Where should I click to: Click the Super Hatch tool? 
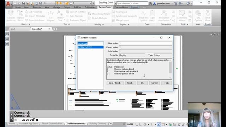[152, 16]
